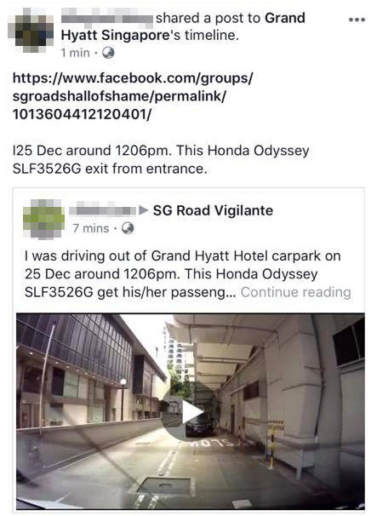
Task: Click the 1 min timestamp
Action: 76,53
